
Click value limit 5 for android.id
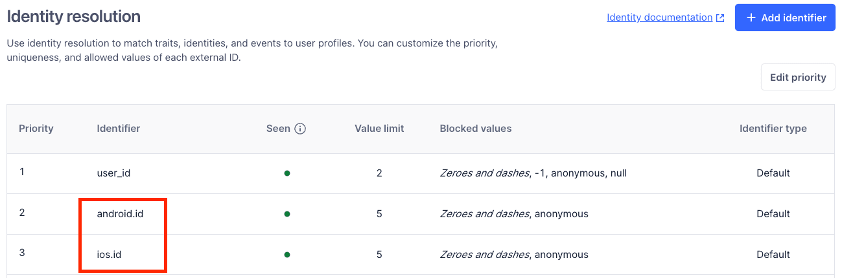pyautogui.click(x=379, y=213)
